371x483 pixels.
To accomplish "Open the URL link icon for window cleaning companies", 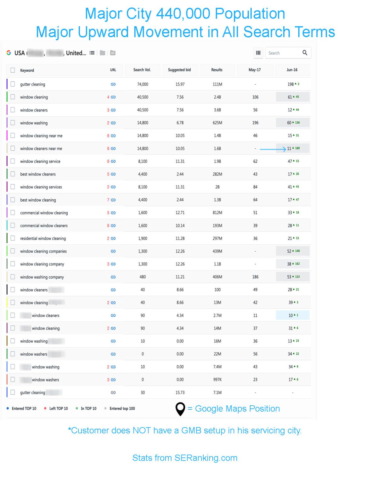I will tap(113, 251).
